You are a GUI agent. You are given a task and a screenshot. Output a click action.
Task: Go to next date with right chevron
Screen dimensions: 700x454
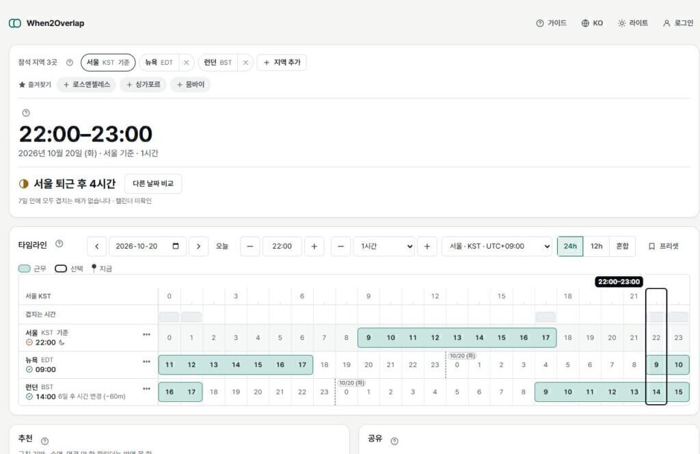pyautogui.click(x=199, y=246)
